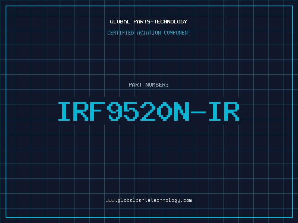Click the PART NUMBER: label
The image size is (298, 223).
[x=149, y=85]
